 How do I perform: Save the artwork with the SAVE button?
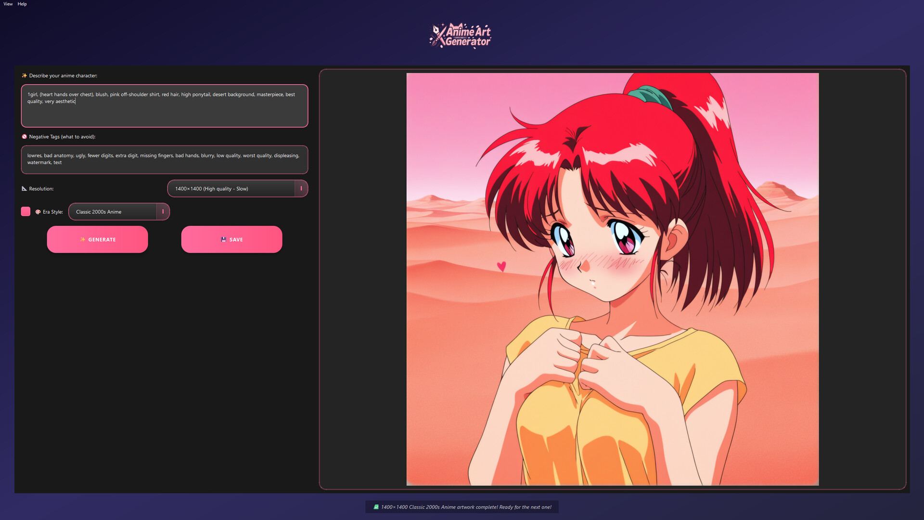(x=231, y=239)
